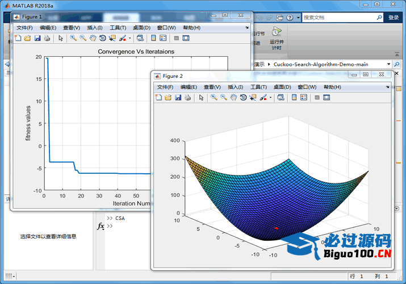Insert Legend icon in Figure 1 toolbar
The height and width of the screenshot is (284, 406).
point(163,38)
